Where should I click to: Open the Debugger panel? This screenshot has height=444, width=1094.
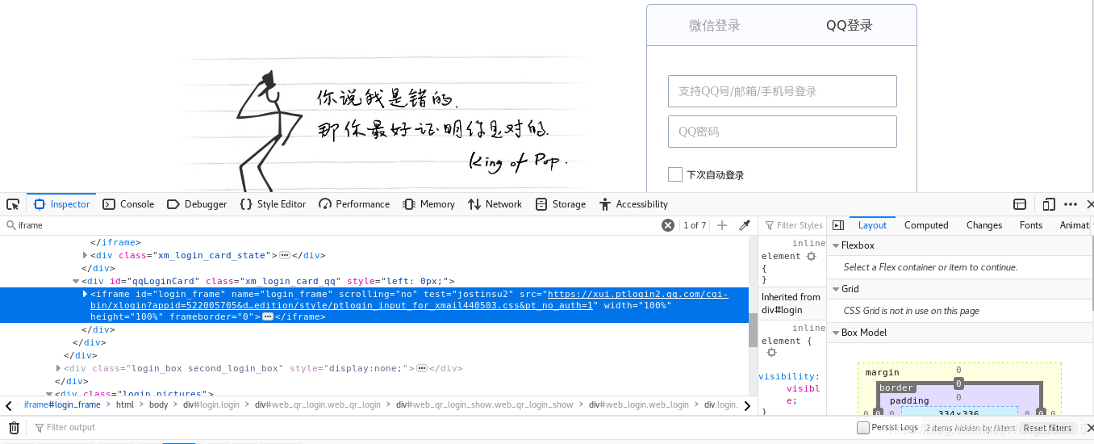(197, 204)
